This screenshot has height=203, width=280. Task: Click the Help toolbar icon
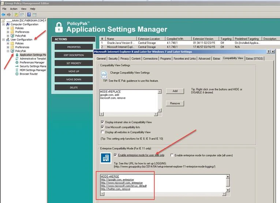coord(29,14)
